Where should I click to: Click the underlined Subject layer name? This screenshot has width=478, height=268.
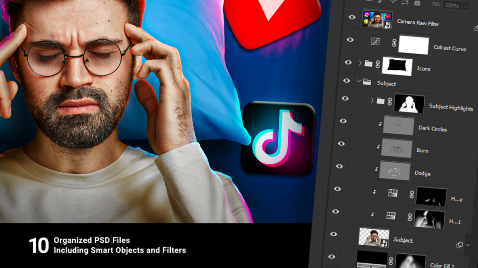pos(403,240)
